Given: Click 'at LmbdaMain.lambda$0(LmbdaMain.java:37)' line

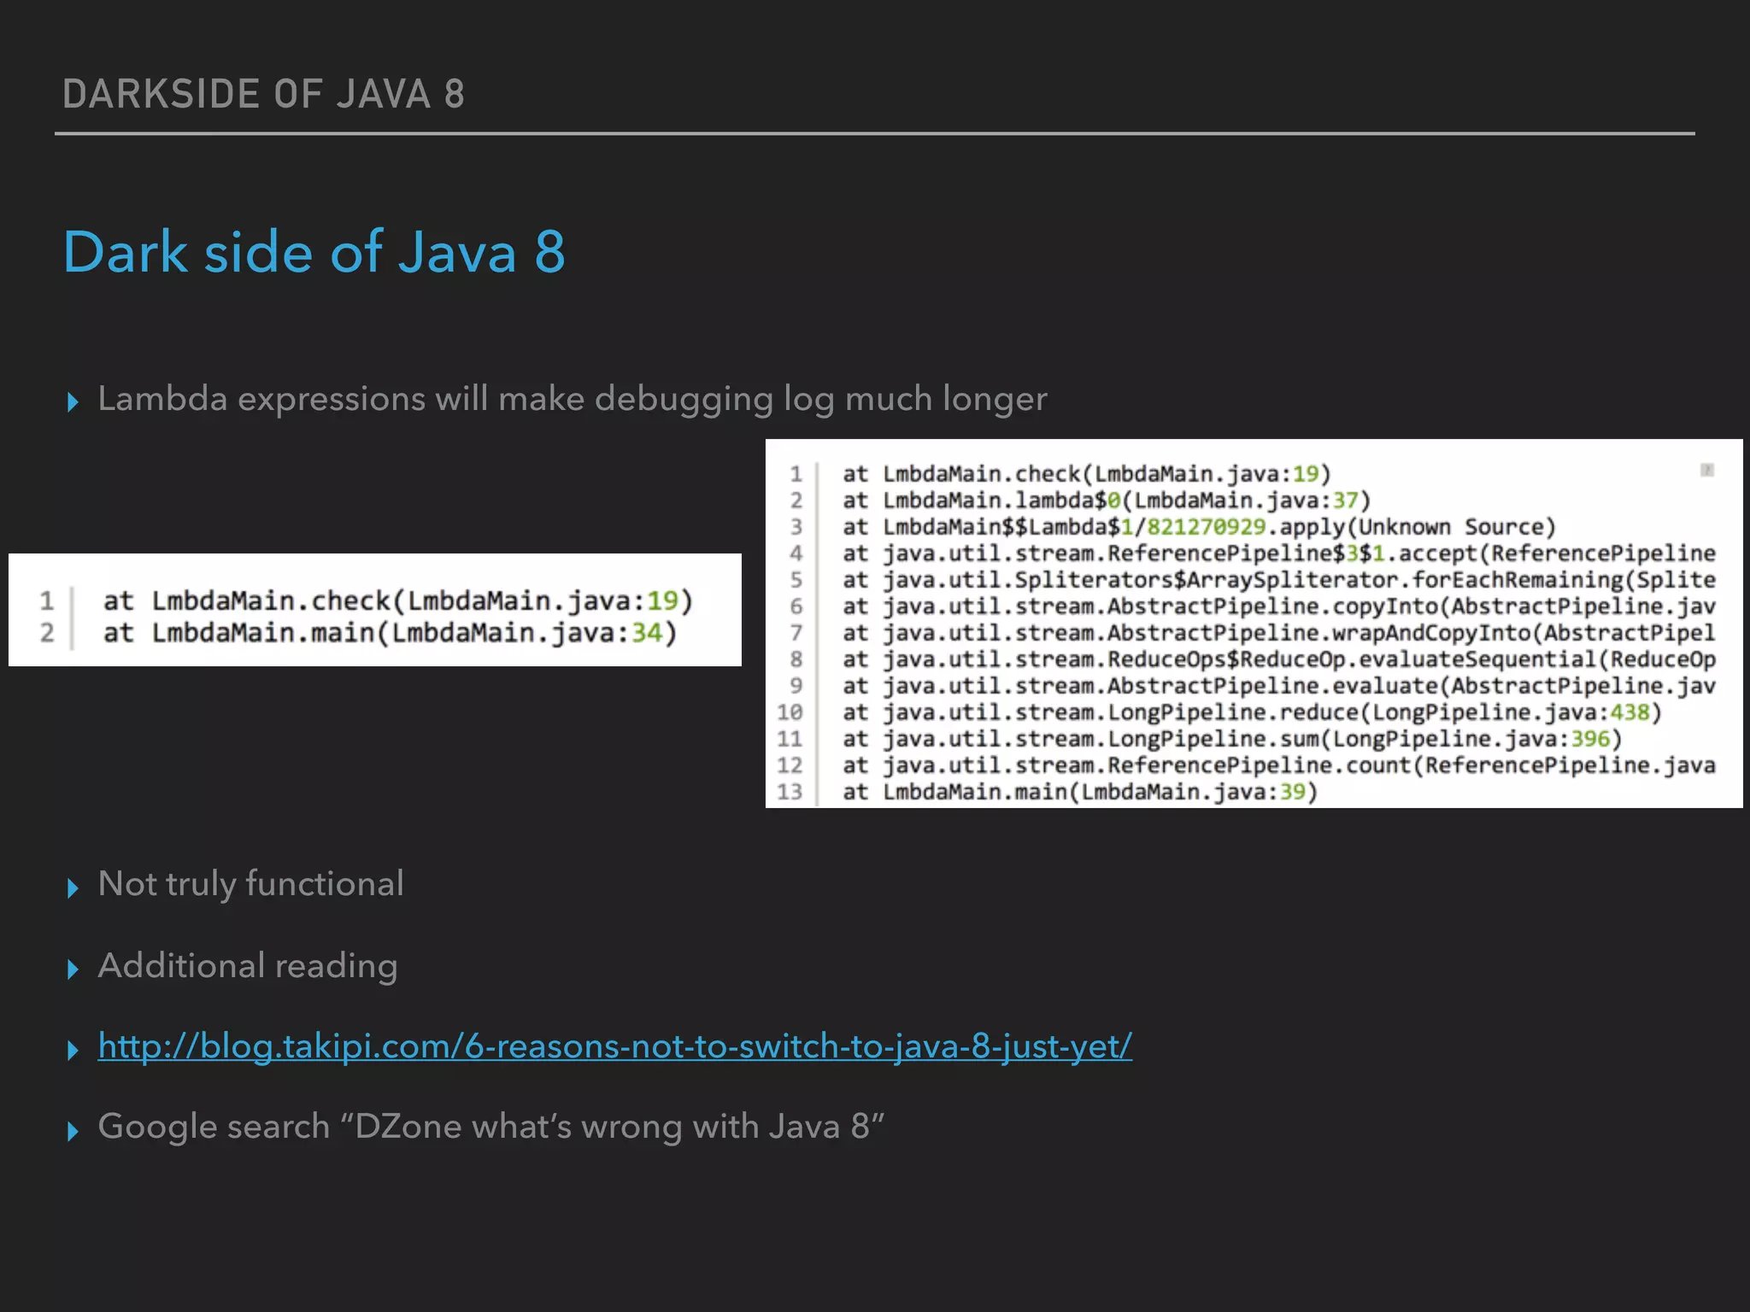Looking at the screenshot, I should (x=1107, y=501).
